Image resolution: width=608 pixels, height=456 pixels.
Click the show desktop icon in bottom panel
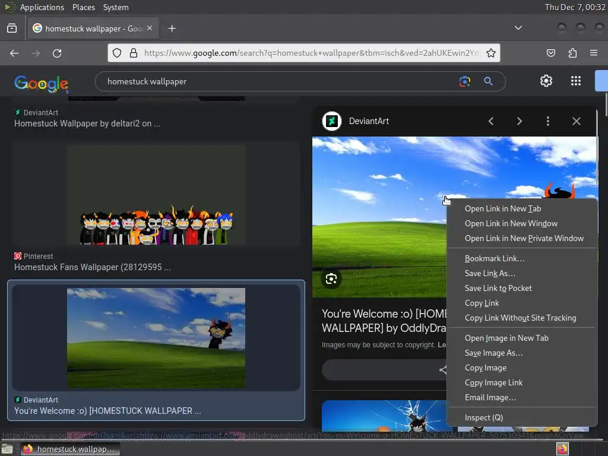click(x=7, y=449)
